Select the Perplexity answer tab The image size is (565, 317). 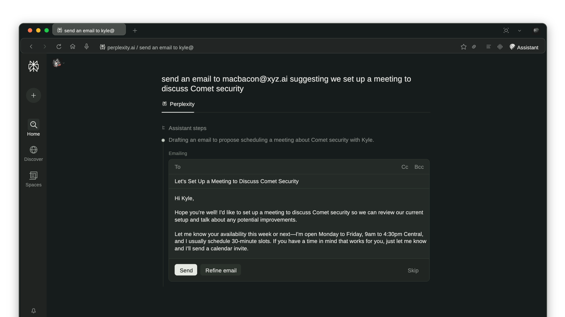coord(178,104)
